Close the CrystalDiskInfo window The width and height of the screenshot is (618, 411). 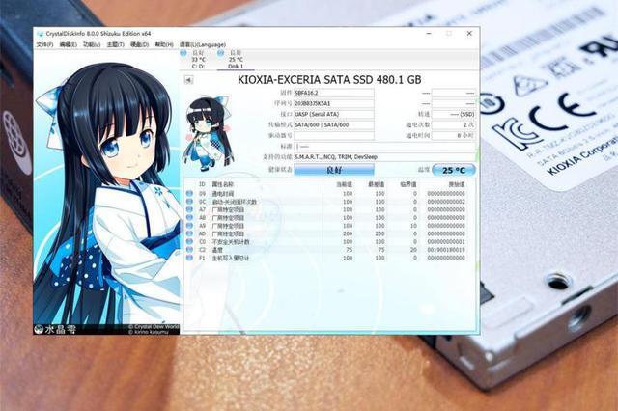click(x=469, y=34)
